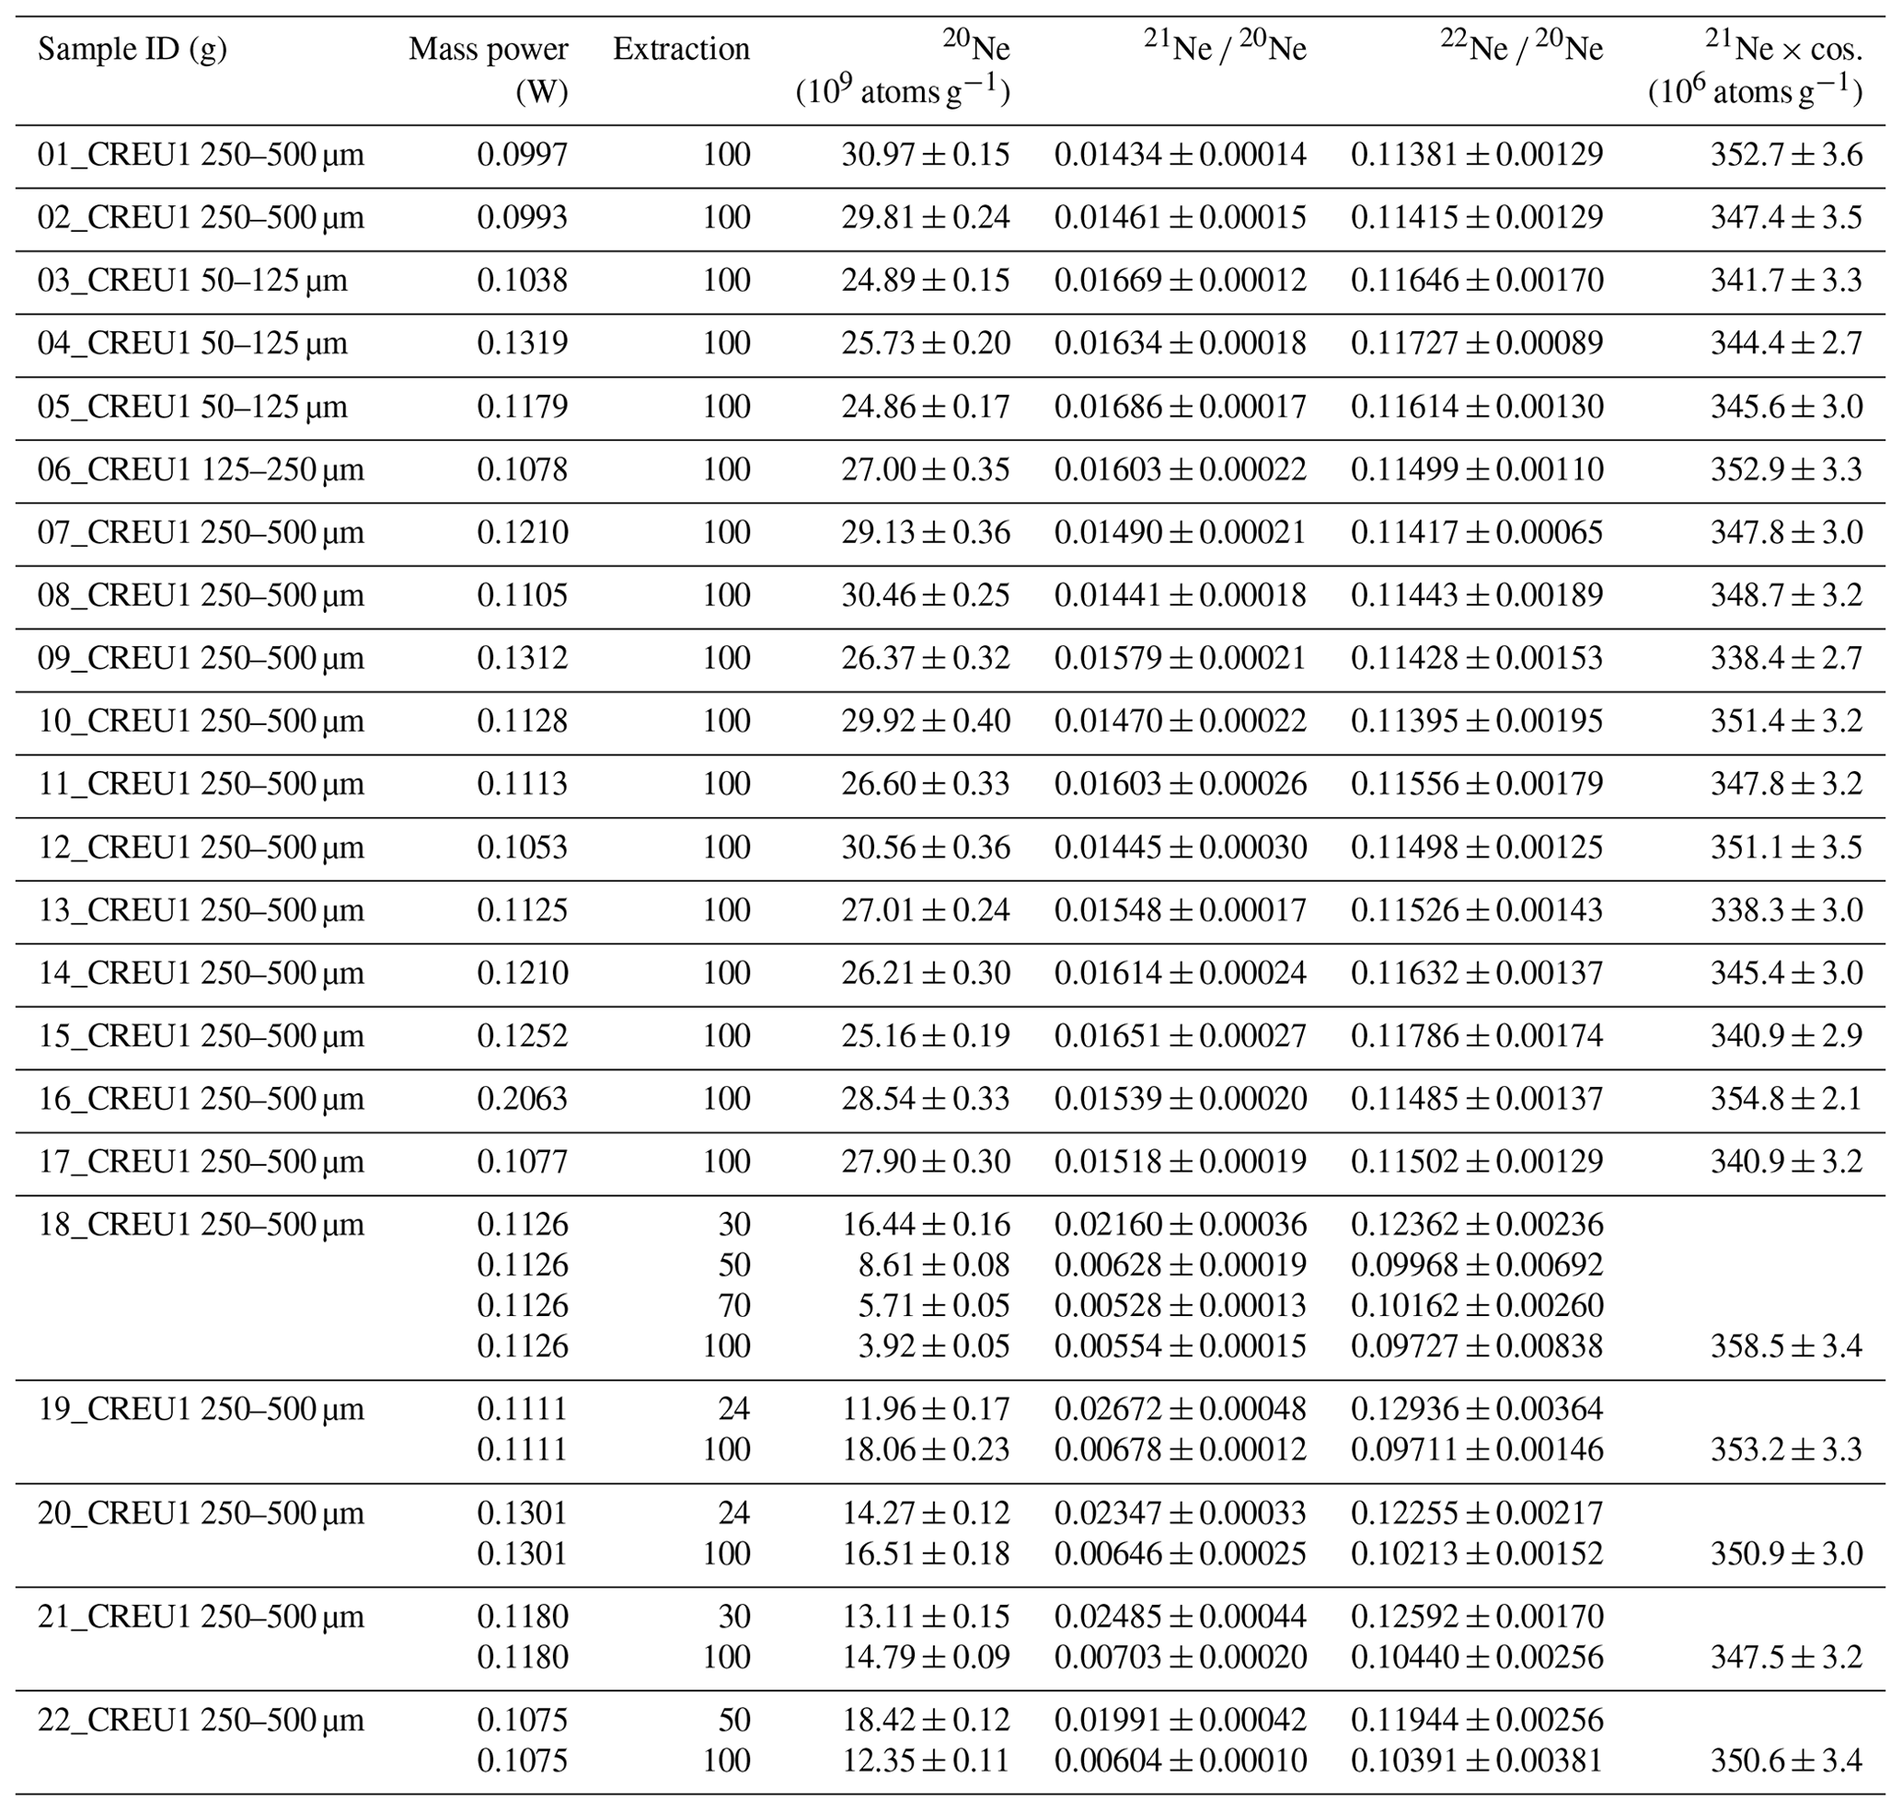Image resolution: width=1902 pixels, height=1812 pixels.
Task: Click the ratio '0.01434 ± 0.00014'
Action: click(x=1181, y=155)
